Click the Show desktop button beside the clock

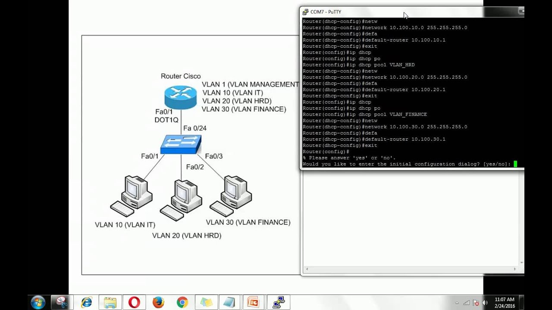[521, 303]
